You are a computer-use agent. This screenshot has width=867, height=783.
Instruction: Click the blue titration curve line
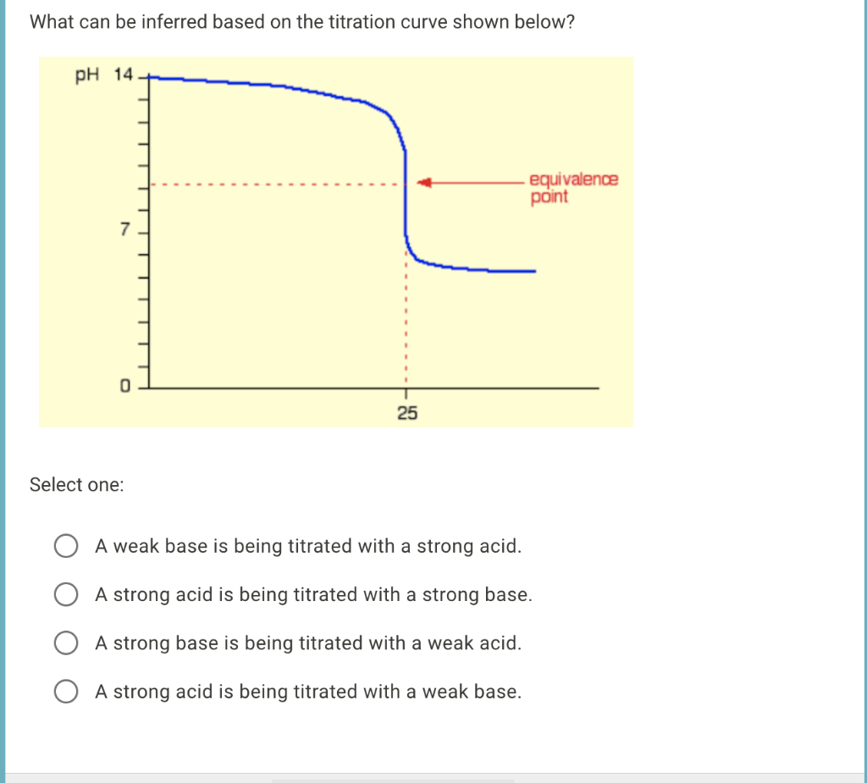[x=254, y=81]
